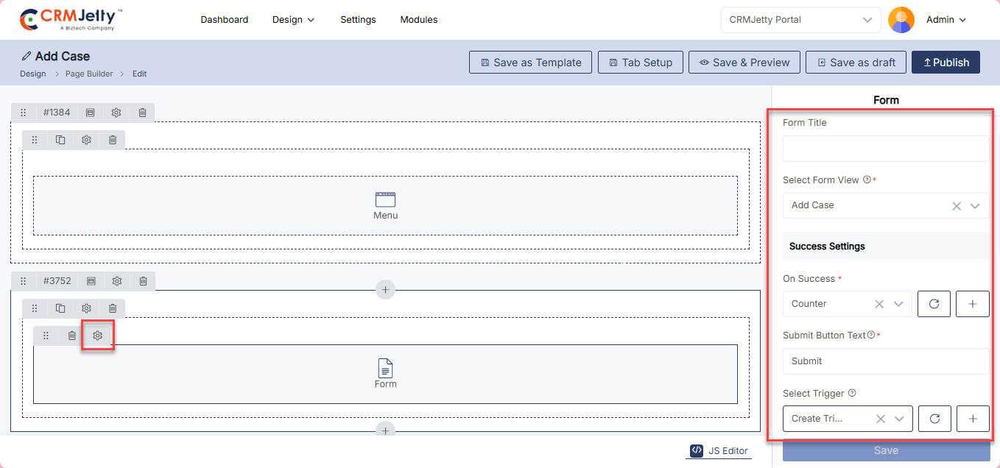1000x468 pixels.
Task: Click layout icon next to section #1384
Action: pos(90,113)
